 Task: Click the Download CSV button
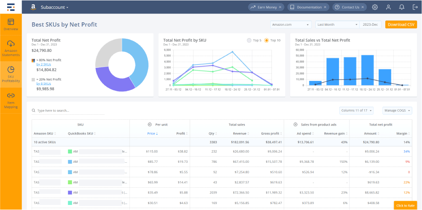click(x=401, y=24)
